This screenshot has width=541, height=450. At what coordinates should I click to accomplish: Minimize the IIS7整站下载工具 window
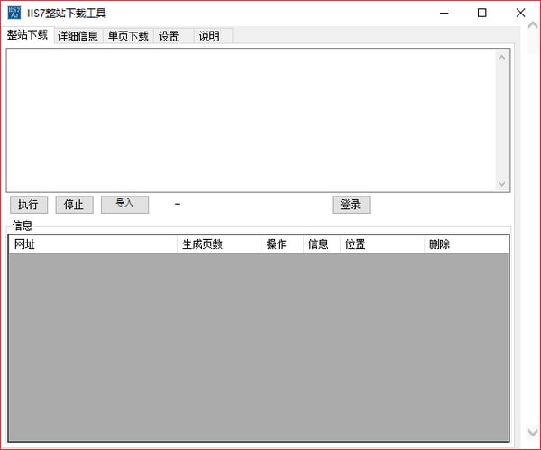coord(442,13)
